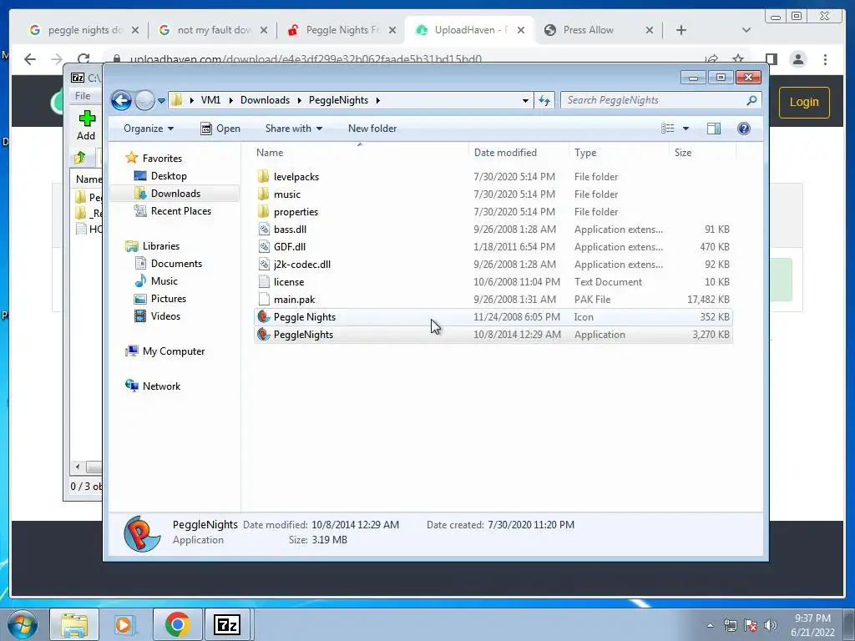Open Chrome three-dot menu

825,59
